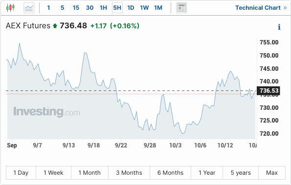Choose the 1D interval
This screenshot has width=291, height=185.
pyautogui.click(x=131, y=8)
